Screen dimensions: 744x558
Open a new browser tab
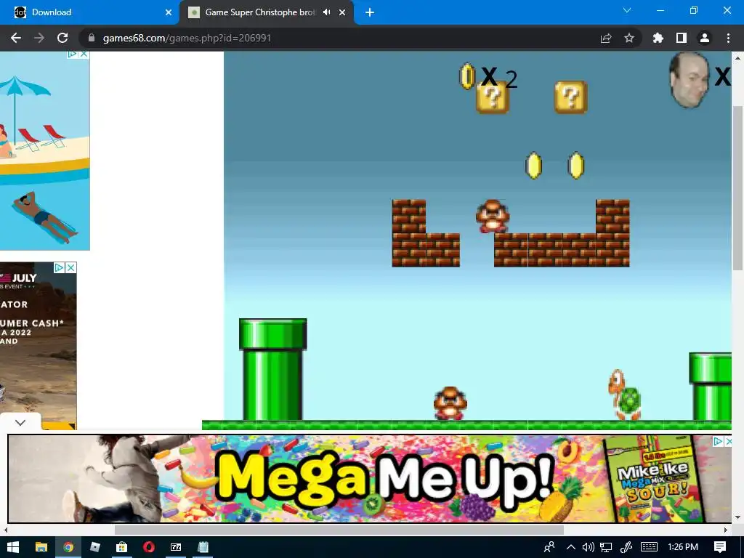pyautogui.click(x=370, y=12)
